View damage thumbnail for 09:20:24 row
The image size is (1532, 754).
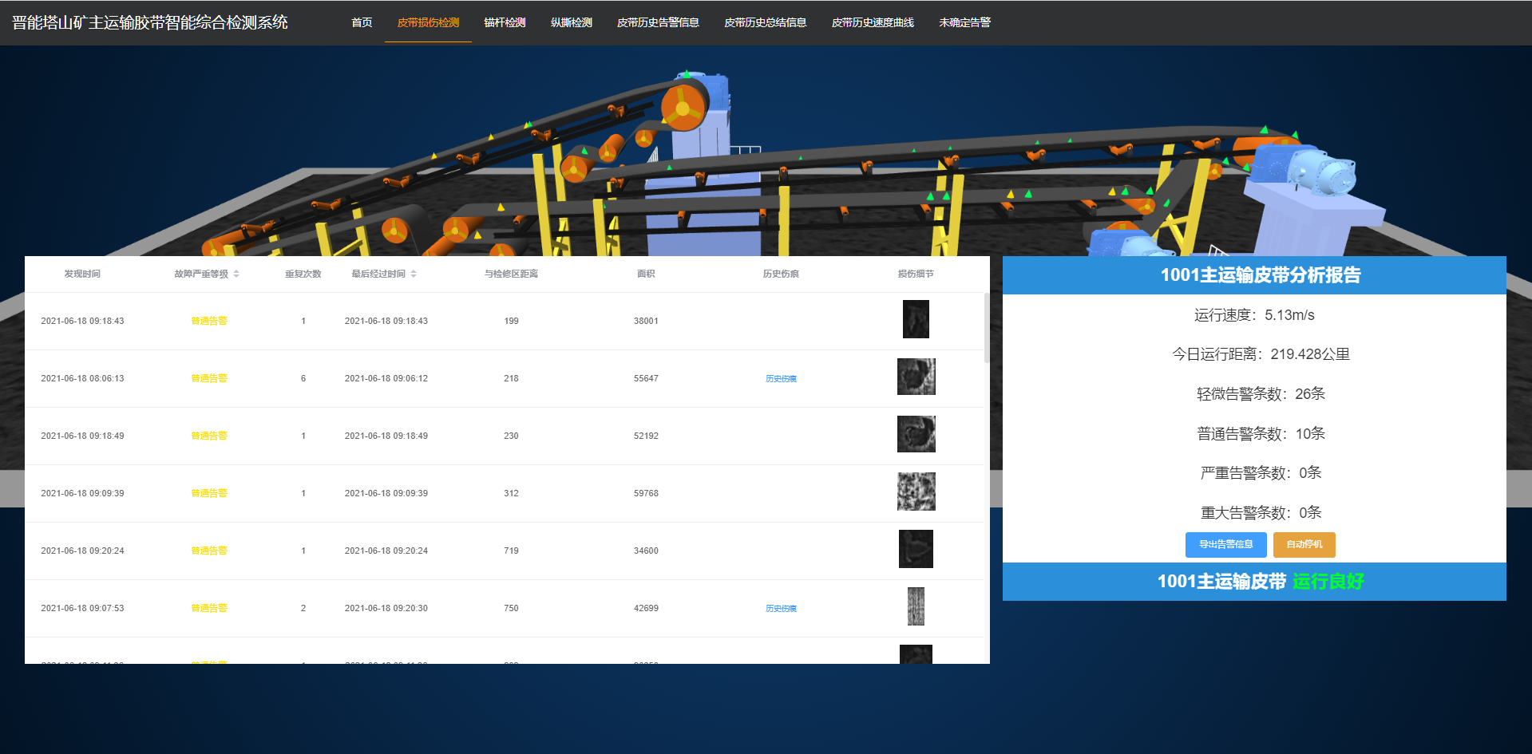tap(916, 549)
